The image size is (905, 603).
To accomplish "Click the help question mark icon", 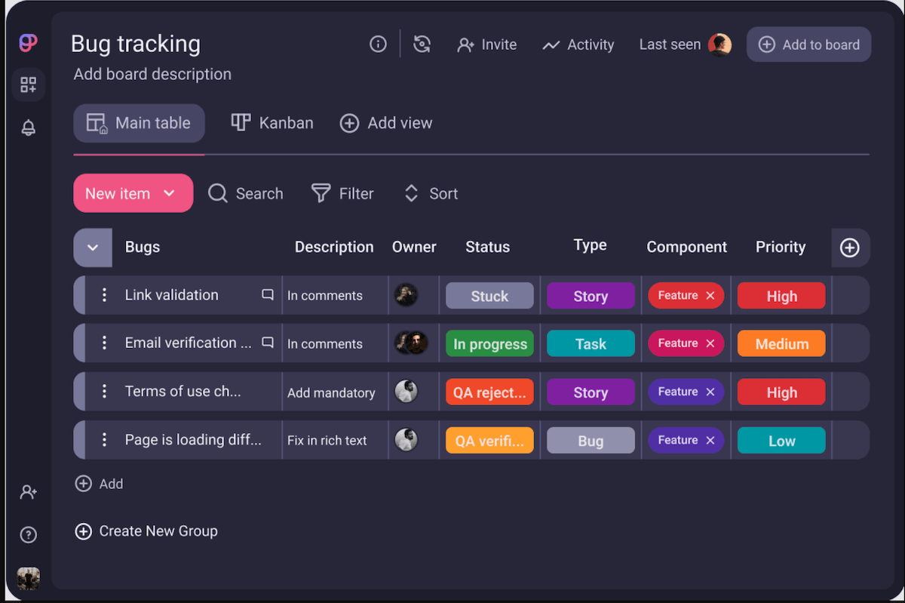I will [28, 535].
